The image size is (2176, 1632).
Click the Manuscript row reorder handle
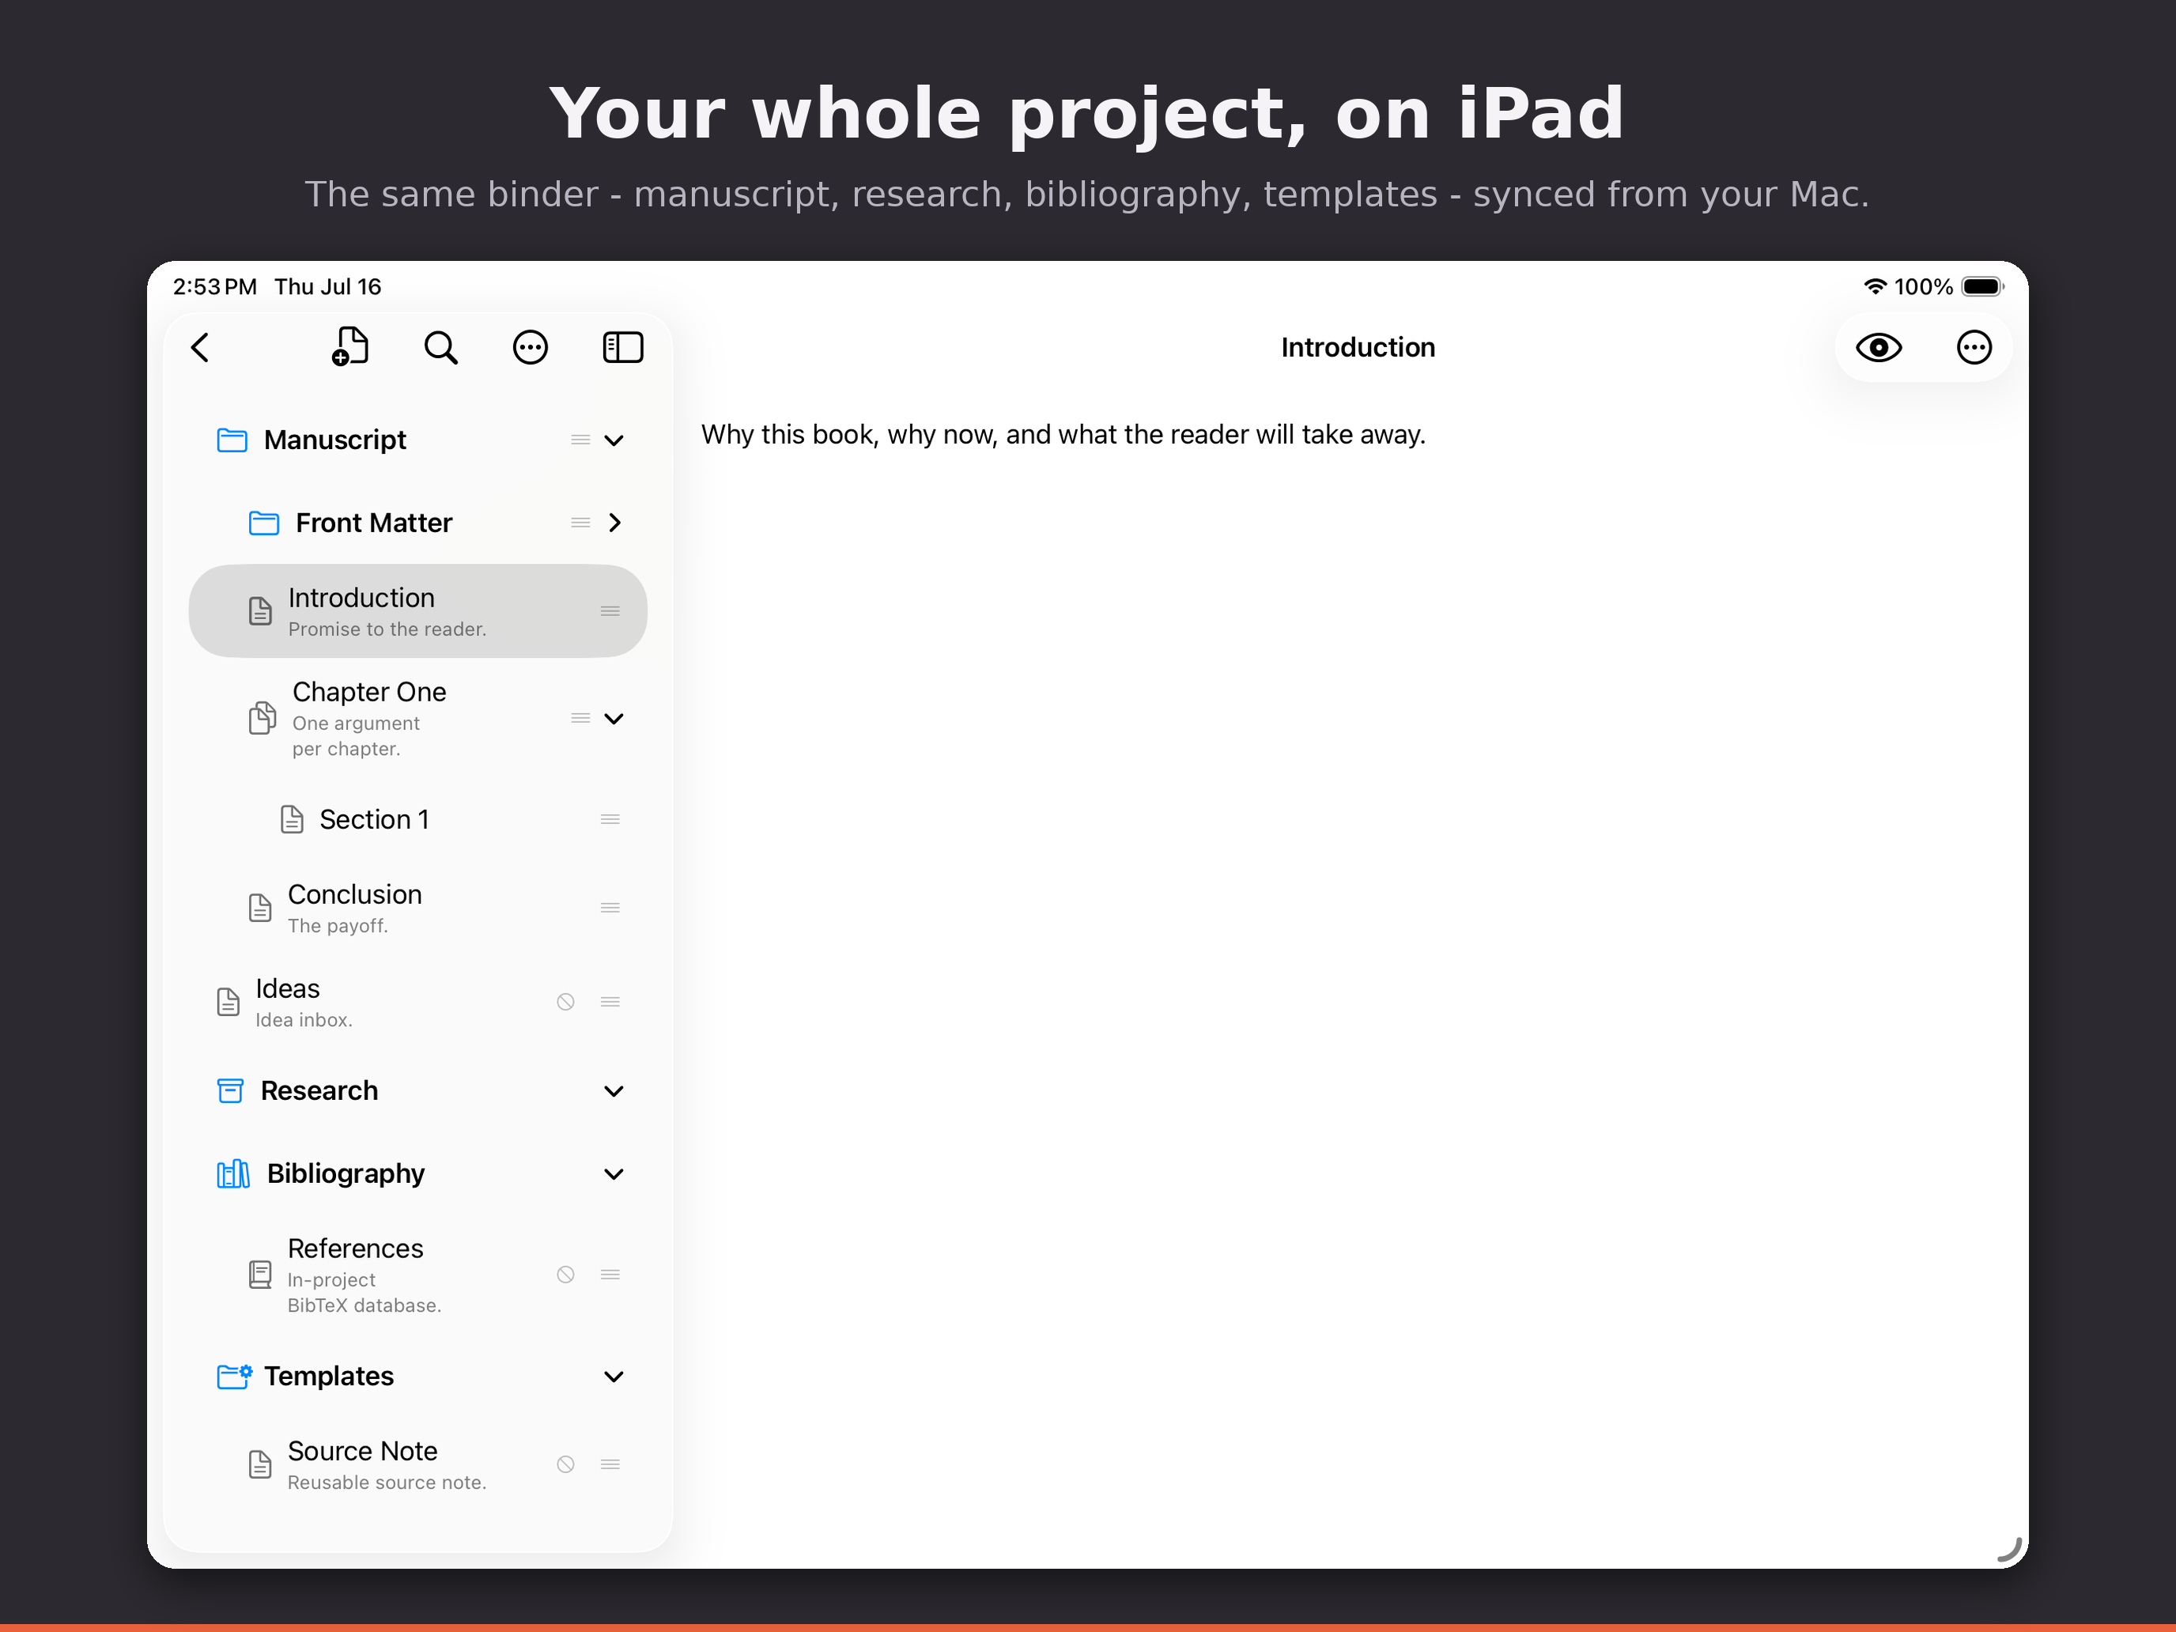580,440
